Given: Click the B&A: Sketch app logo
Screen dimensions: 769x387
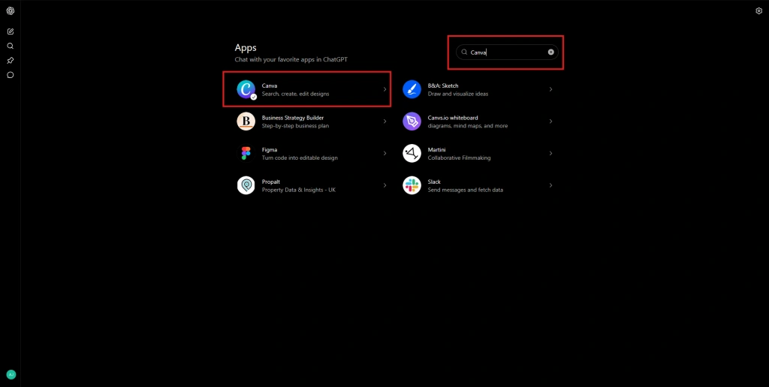Looking at the screenshot, I should coord(412,89).
